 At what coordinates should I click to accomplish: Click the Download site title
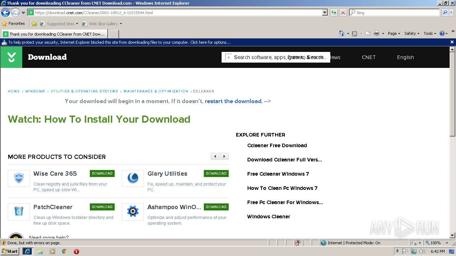47,57
